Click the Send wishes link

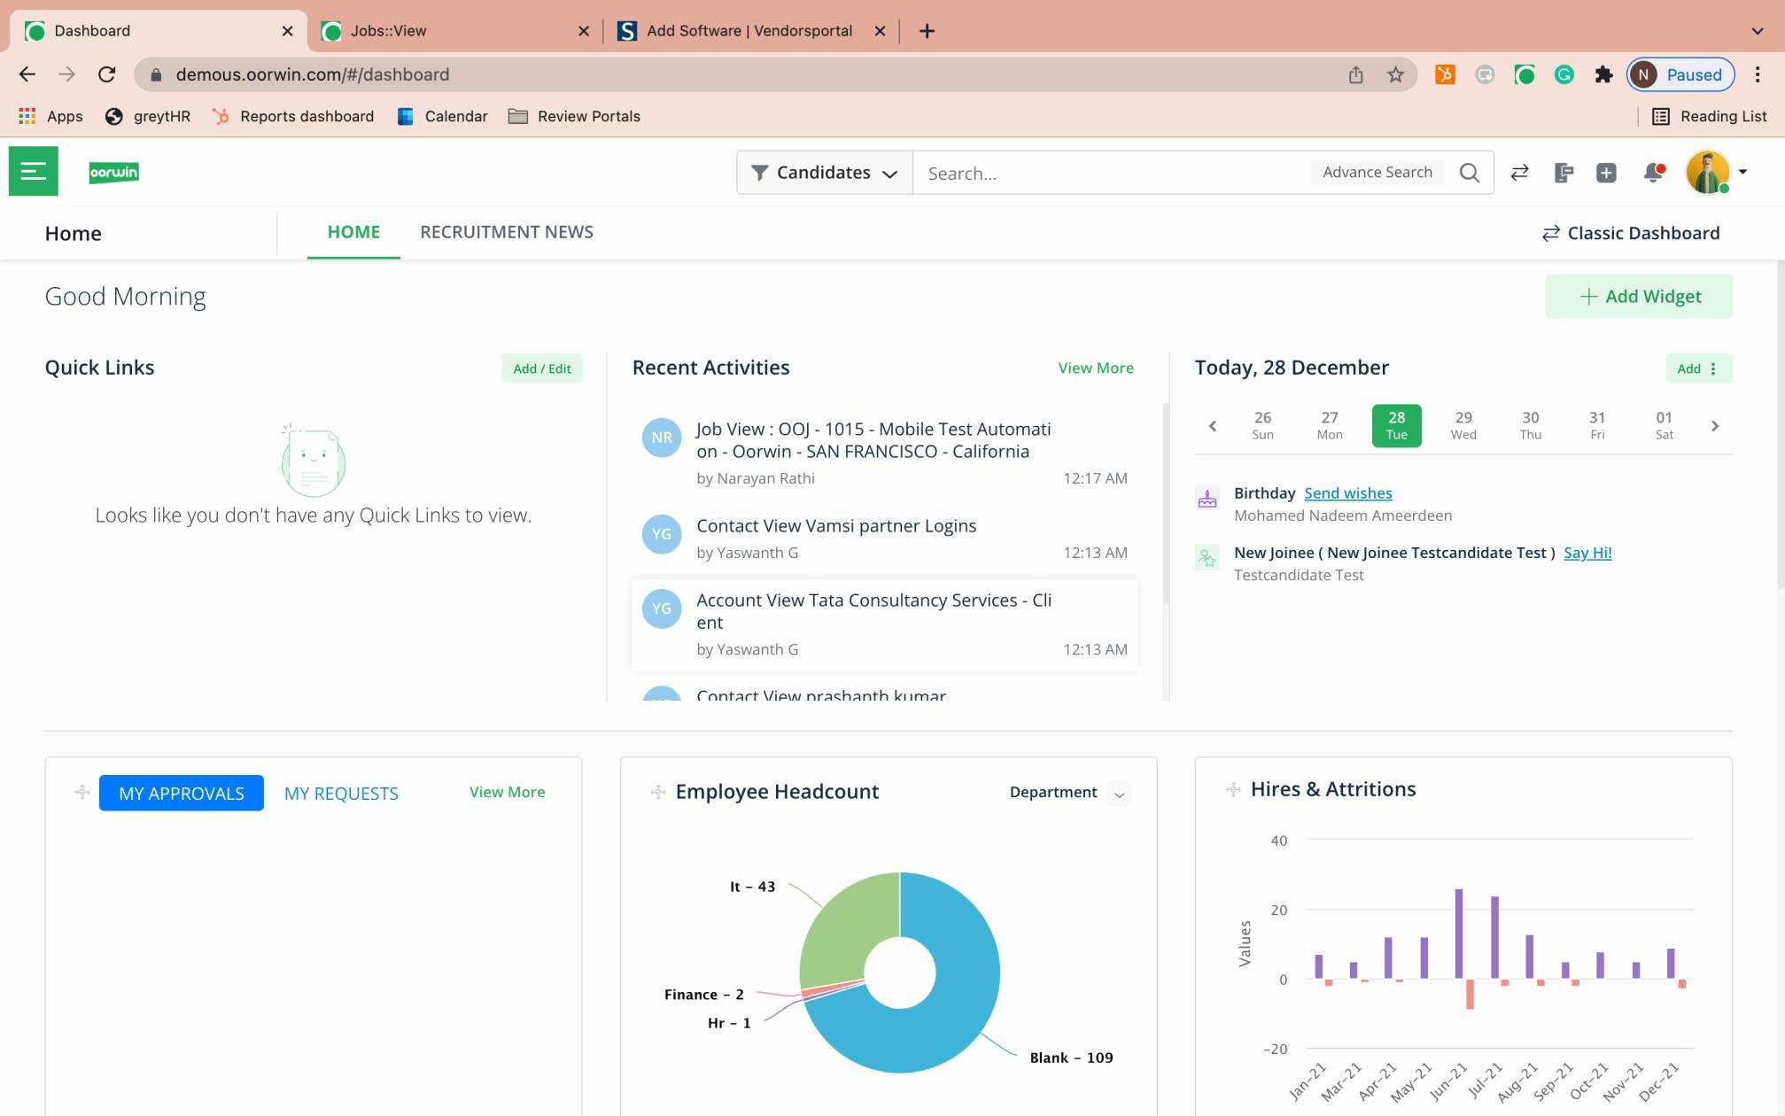(x=1347, y=493)
